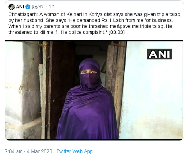Click the words "police complaint" in tweet
Image resolution: width=185 pixels, height=154 pixels.
(x=87, y=32)
